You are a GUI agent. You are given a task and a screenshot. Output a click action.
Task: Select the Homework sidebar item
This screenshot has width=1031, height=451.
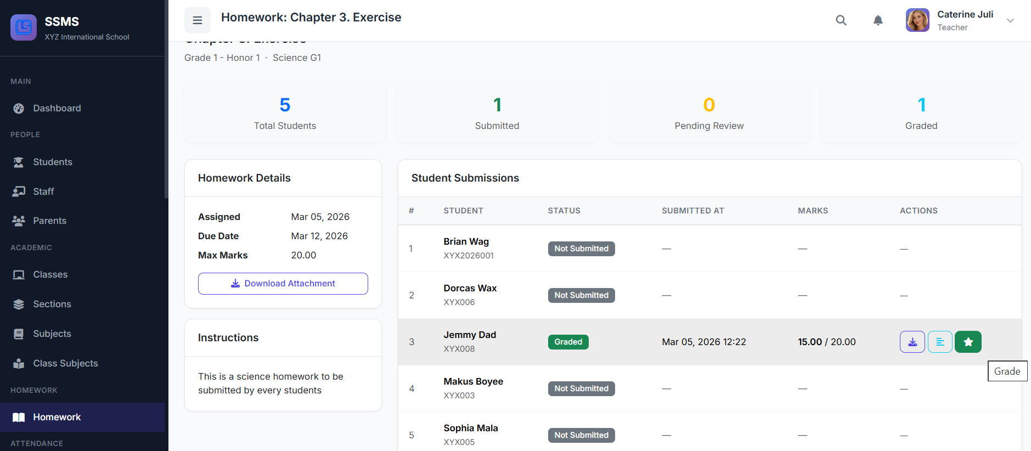[x=57, y=417]
